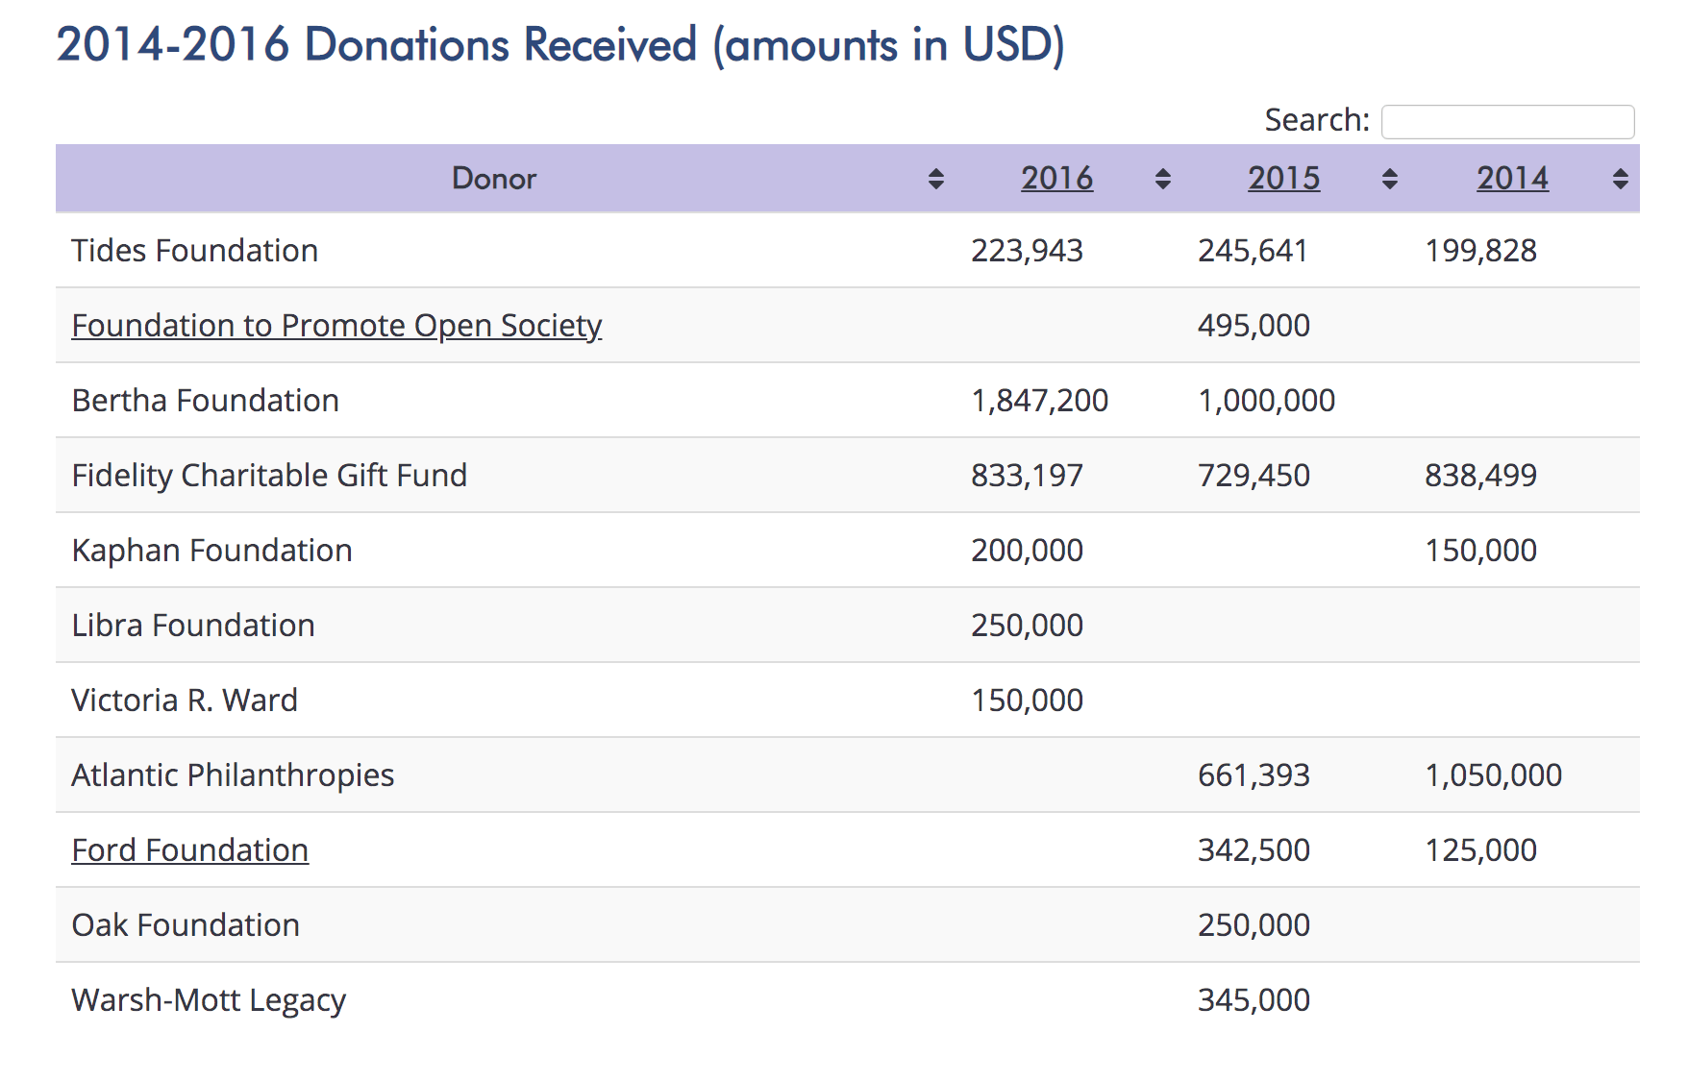Viewport: 1688px width, 1082px height.
Task: Select the Tides Foundation row
Action: pyautogui.click(x=847, y=251)
